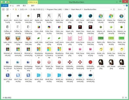The height and width of the screenshot is (100, 129).
Task: Go forward with the Forward arrow button
Action: tap(7, 9)
